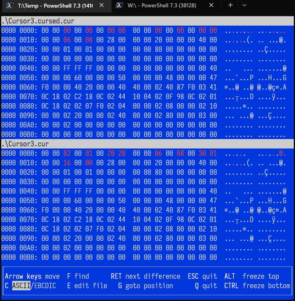
Task: Click the "E edit file" help entry
Action: click(87, 286)
